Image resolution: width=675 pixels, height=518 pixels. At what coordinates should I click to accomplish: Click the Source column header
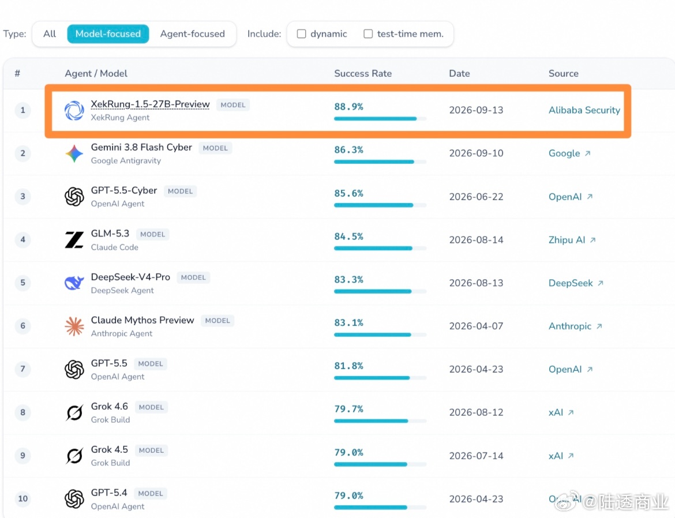click(564, 73)
